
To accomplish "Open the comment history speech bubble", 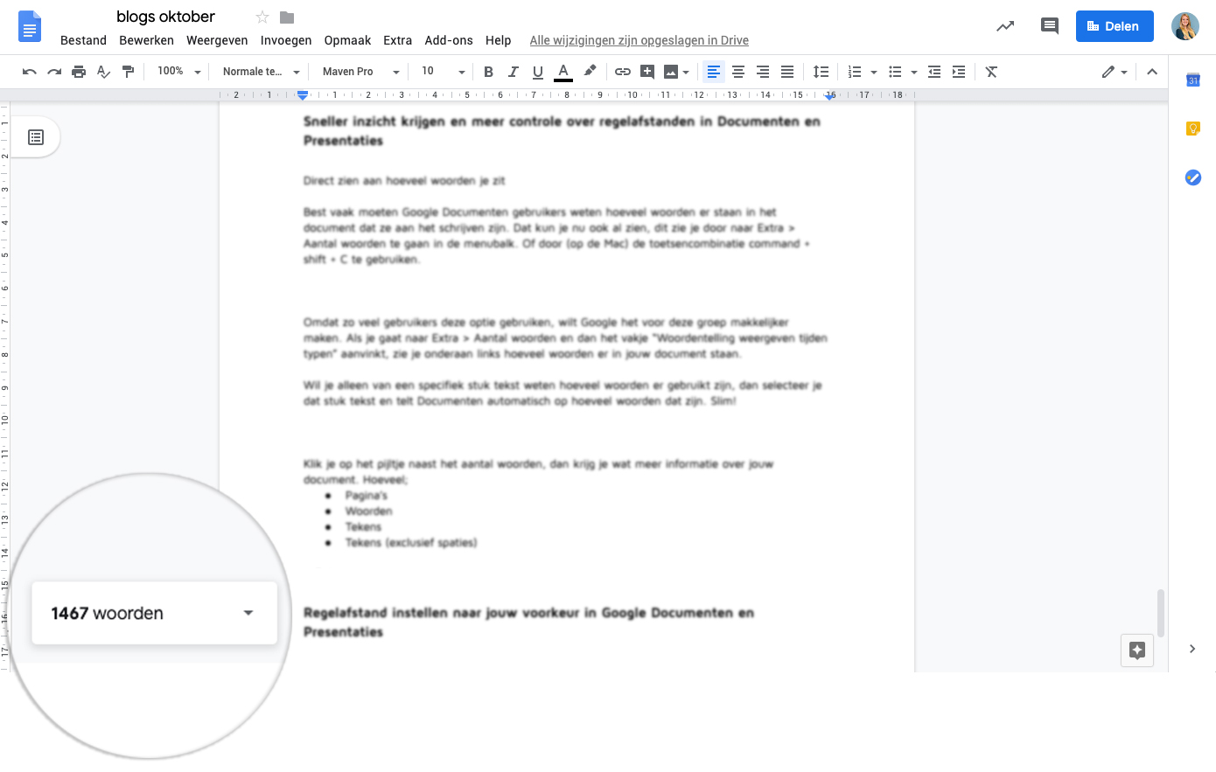I will tap(1049, 26).
